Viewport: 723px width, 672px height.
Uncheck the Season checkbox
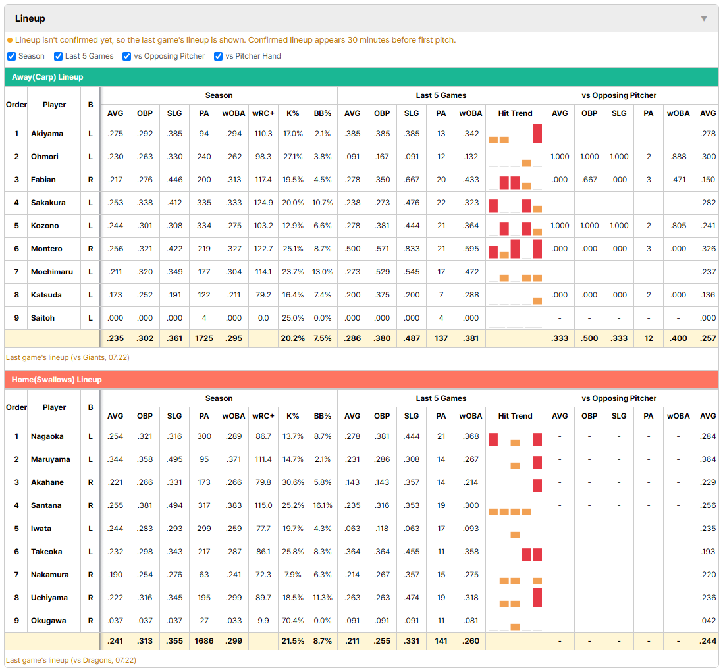click(x=12, y=56)
